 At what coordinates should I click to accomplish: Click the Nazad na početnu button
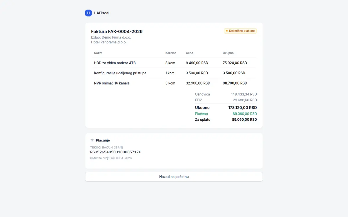[x=174, y=177]
